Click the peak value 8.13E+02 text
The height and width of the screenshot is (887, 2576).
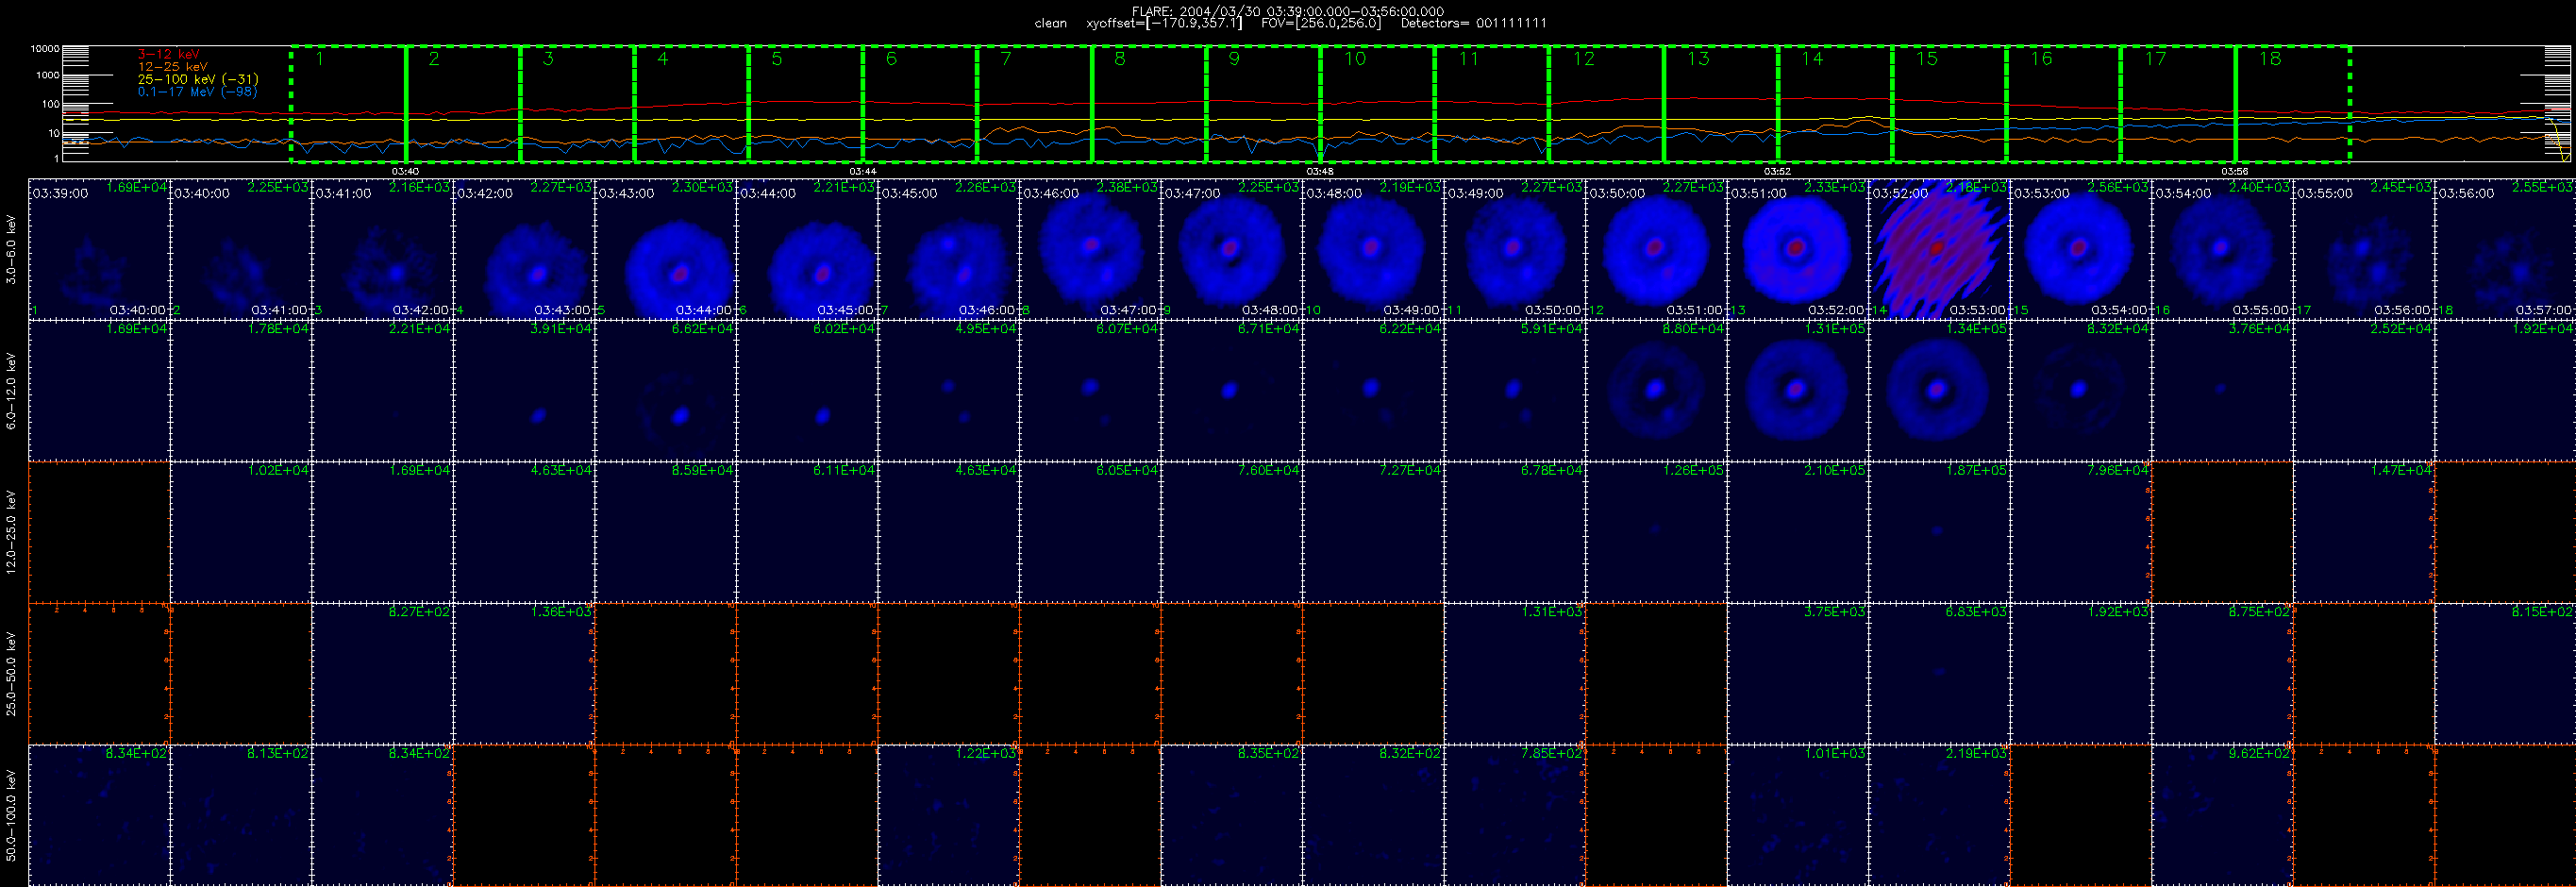tap(278, 753)
